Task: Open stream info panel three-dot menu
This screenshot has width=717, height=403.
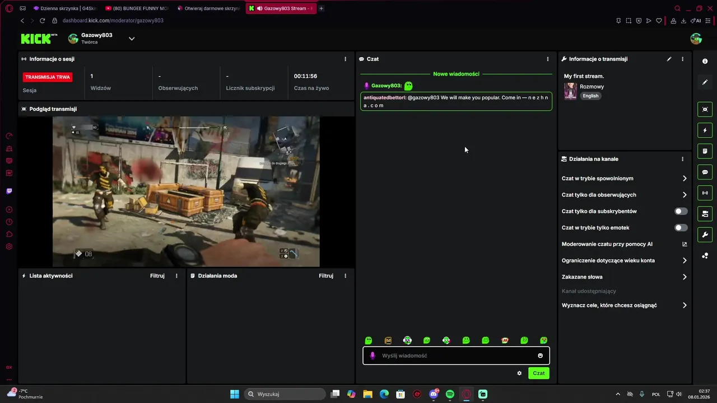Action: (x=682, y=59)
